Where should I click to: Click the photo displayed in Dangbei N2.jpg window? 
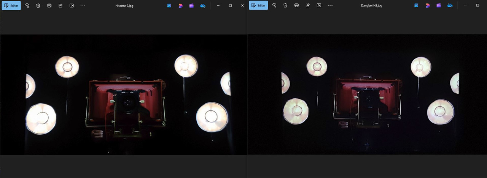pos(367,95)
